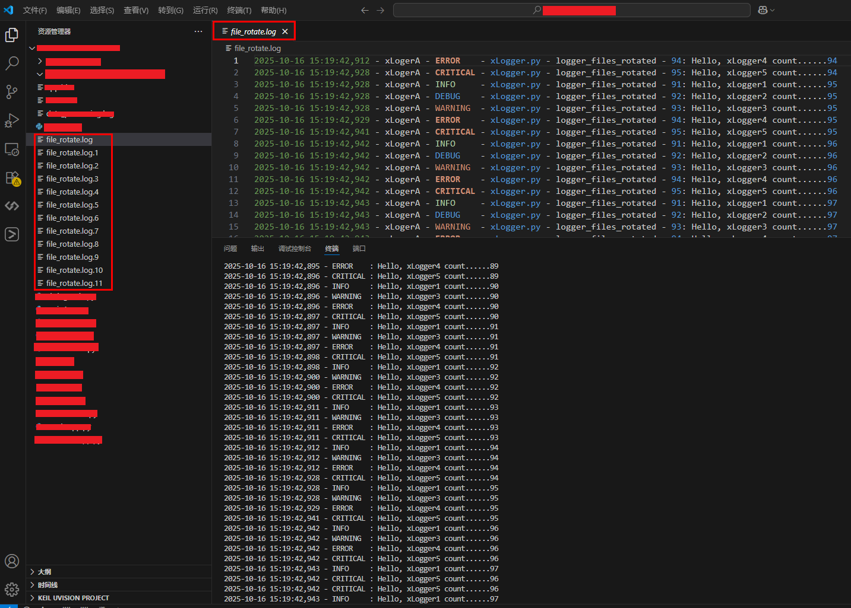The image size is (851, 608).
Task: Switch to the 调试控制台 panel tab
Action: [x=295, y=249]
